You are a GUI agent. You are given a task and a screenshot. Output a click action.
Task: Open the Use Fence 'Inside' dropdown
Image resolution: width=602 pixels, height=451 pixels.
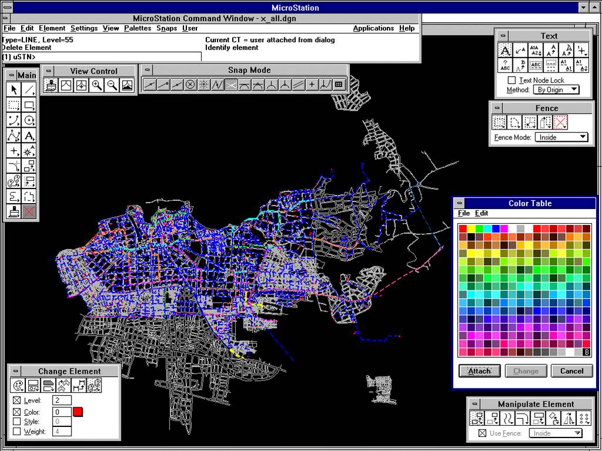[x=556, y=433]
